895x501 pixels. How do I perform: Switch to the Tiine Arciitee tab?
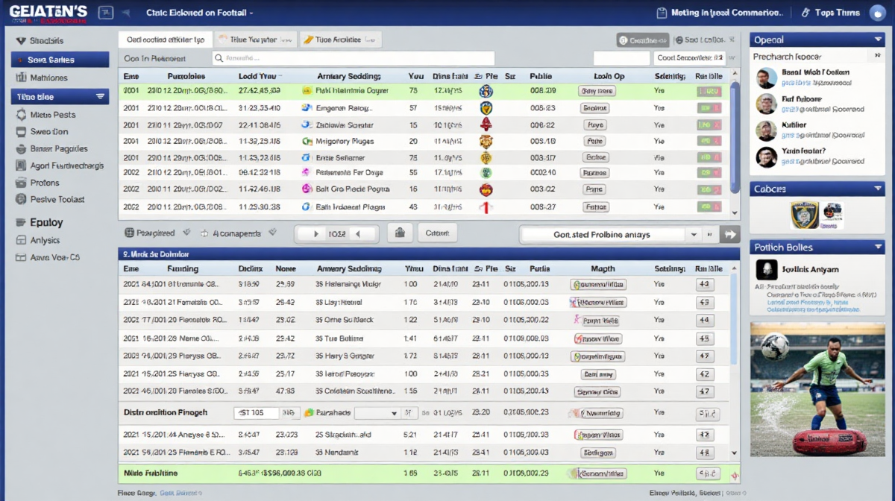[x=338, y=40]
